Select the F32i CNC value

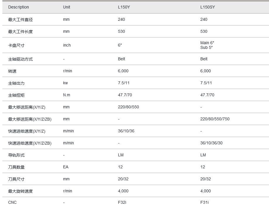(122, 202)
